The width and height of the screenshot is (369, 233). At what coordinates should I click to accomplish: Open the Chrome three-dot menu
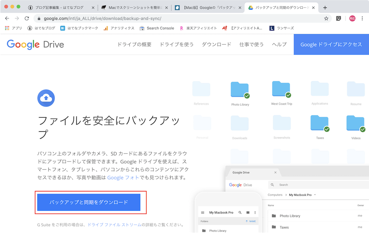361,18
